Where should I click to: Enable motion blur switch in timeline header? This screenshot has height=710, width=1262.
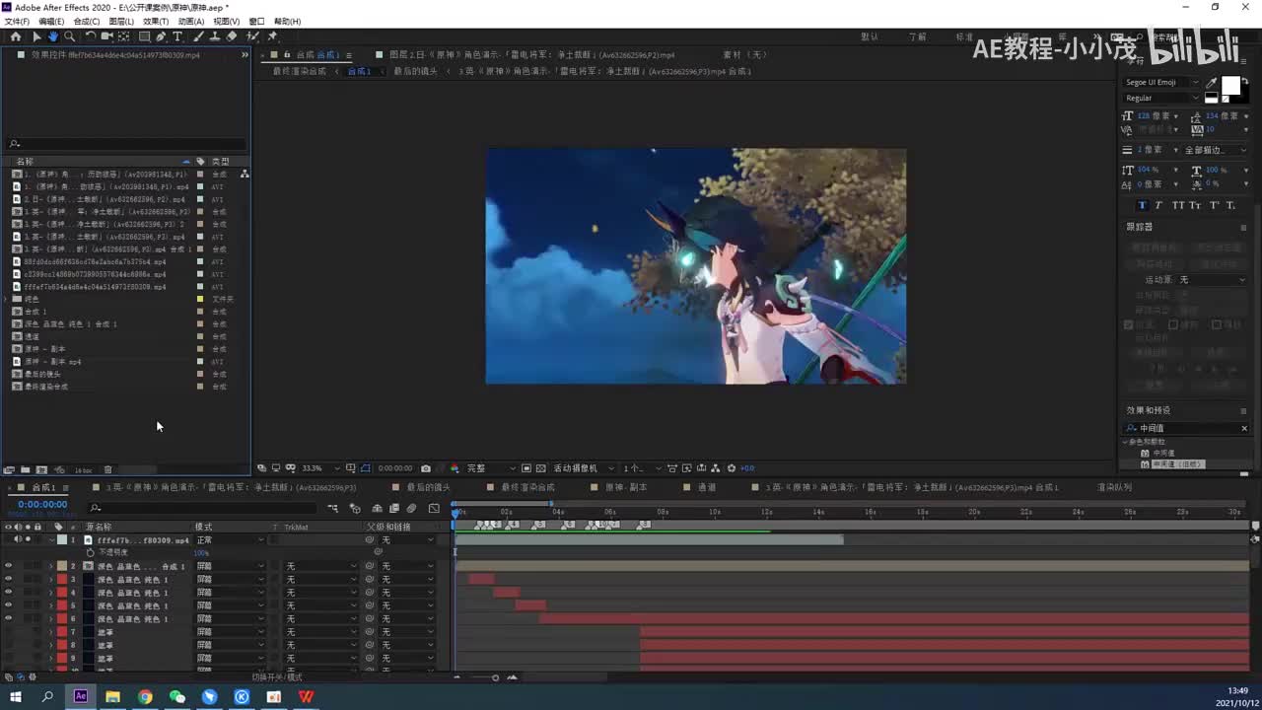coord(411,509)
